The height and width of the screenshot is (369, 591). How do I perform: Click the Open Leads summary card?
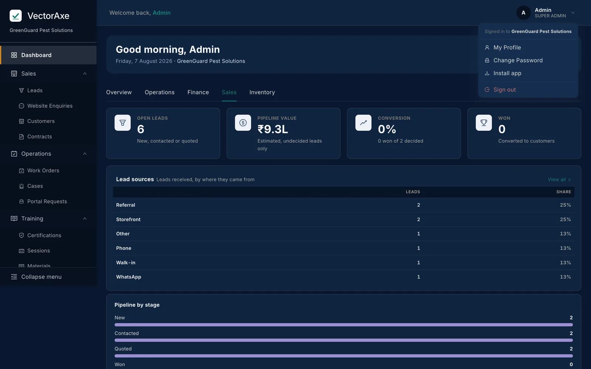[163, 133]
